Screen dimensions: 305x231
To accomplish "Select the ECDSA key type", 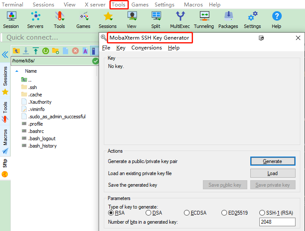I will tap(187, 213).
